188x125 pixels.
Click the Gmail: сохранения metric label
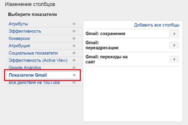click(x=105, y=34)
